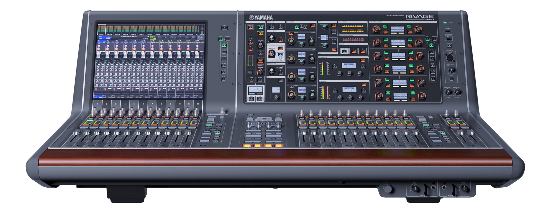Turn the PAN/BAL knob in the selected channel section
This screenshot has width=551, height=213.
coord(261,45)
